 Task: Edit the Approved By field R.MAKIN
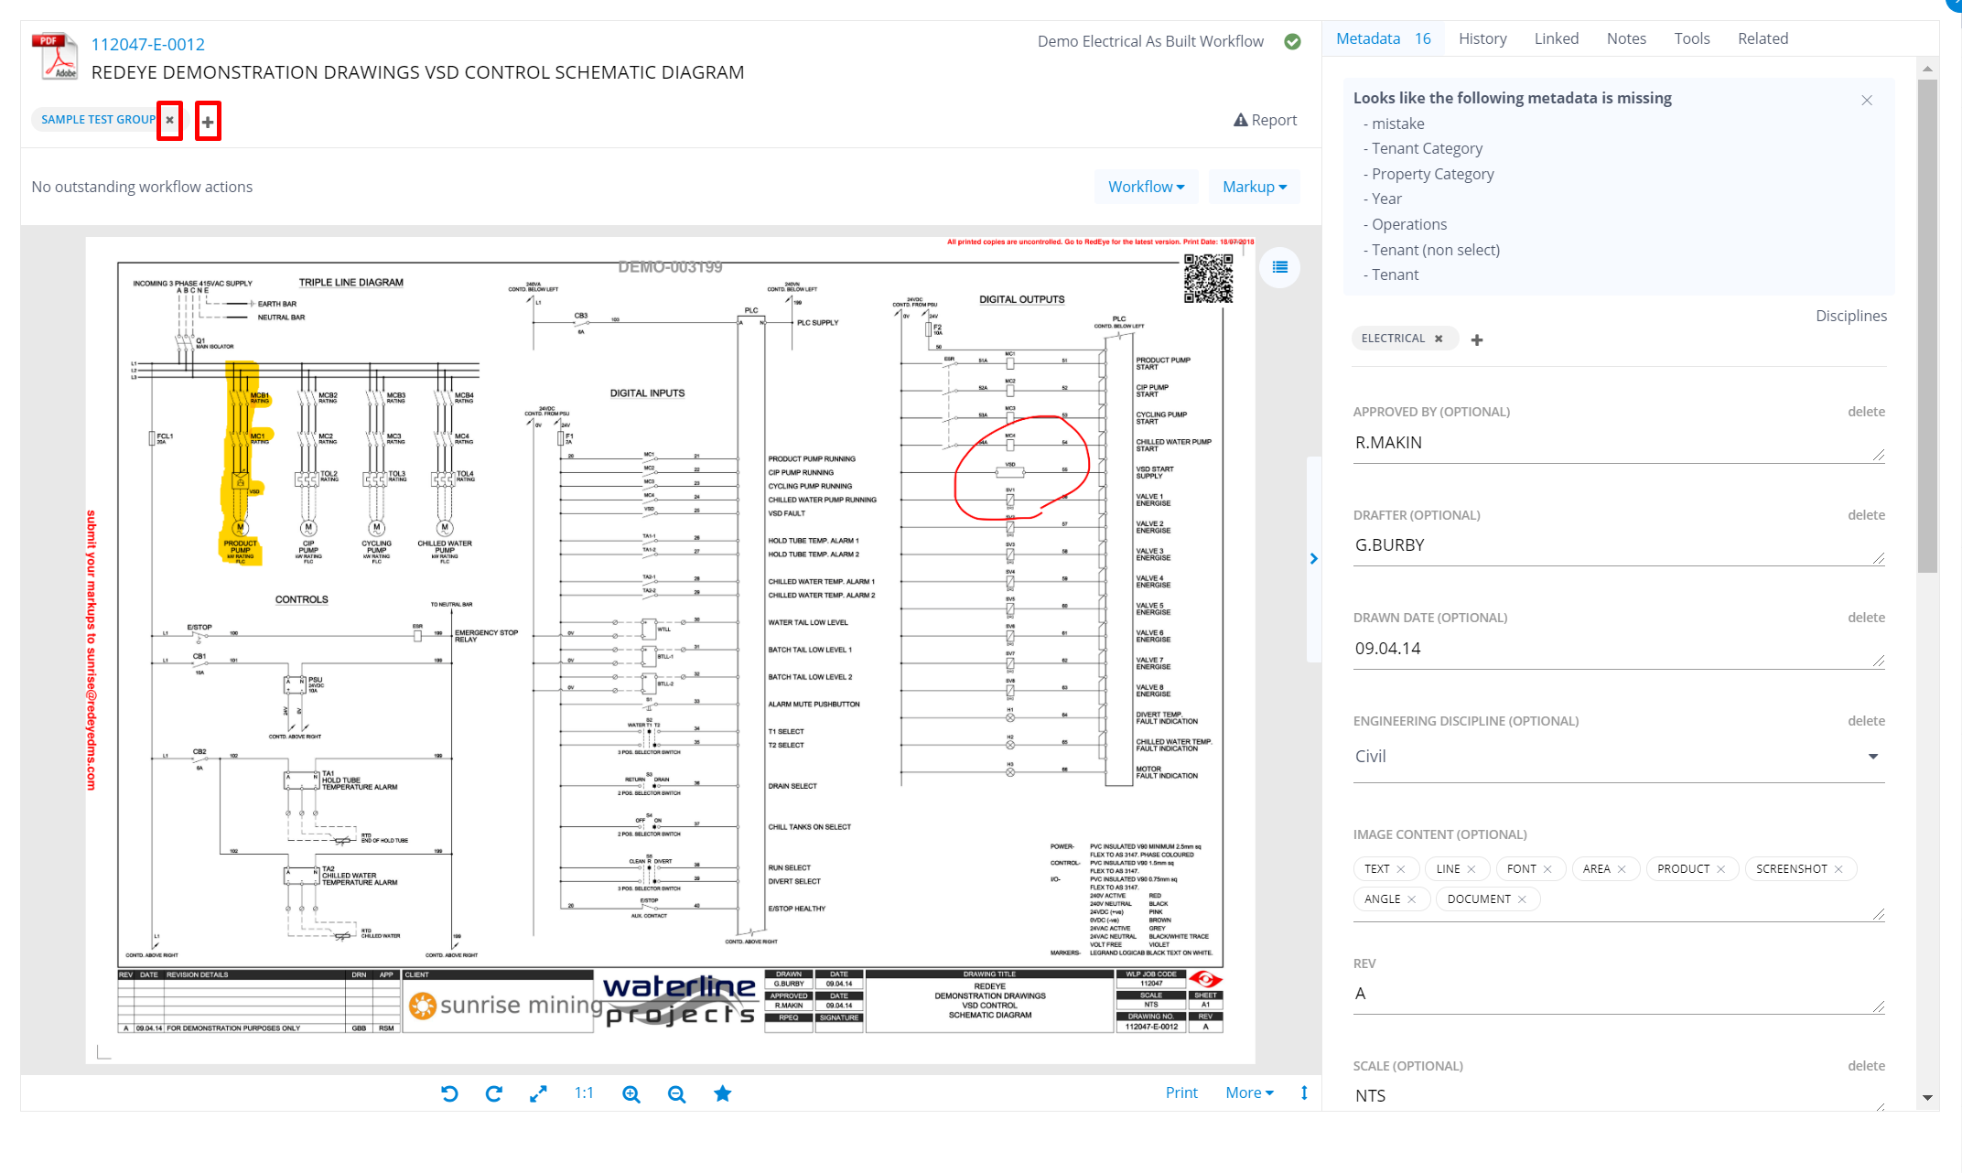coord(1618,443)
